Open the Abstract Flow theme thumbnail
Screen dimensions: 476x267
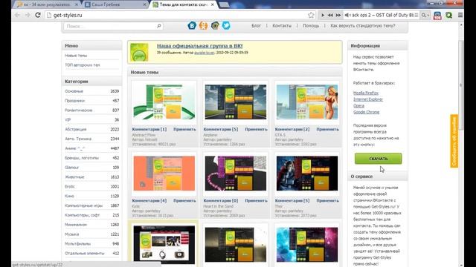tap(164, 102)
